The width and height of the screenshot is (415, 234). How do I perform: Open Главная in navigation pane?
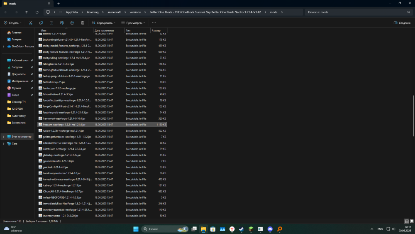(x=17, y=32)
